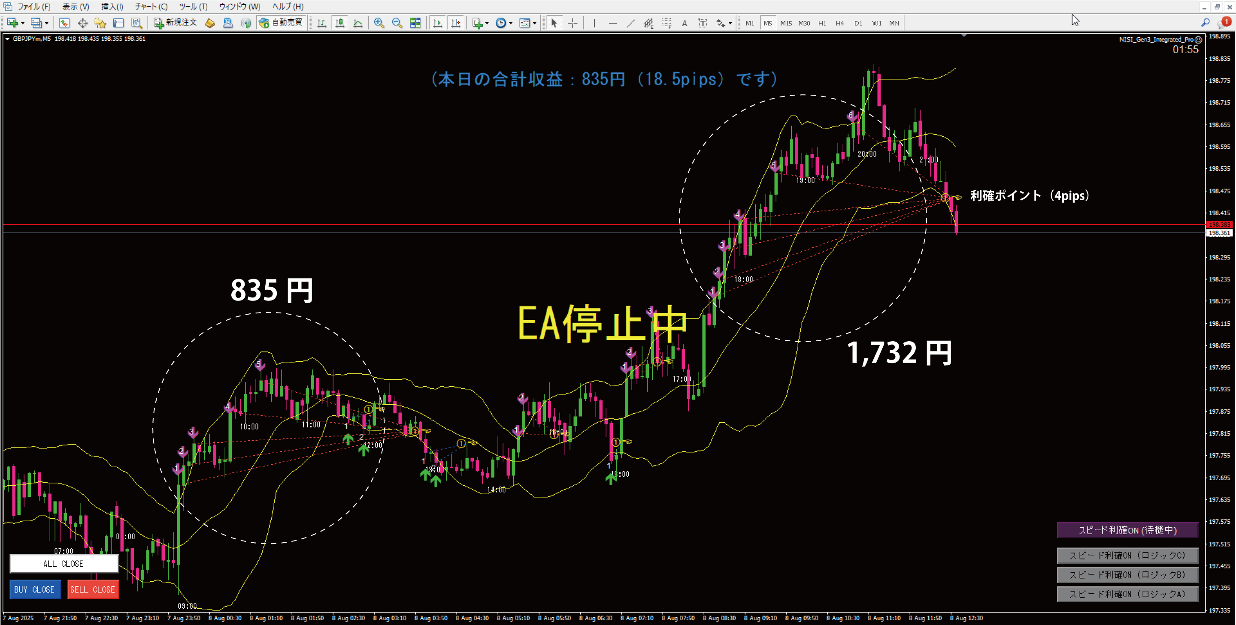Image resolution: width=1236 pixels, height=625 pixels.
Task: Switch to the H1 timeframe
Action: click(822, 23)
